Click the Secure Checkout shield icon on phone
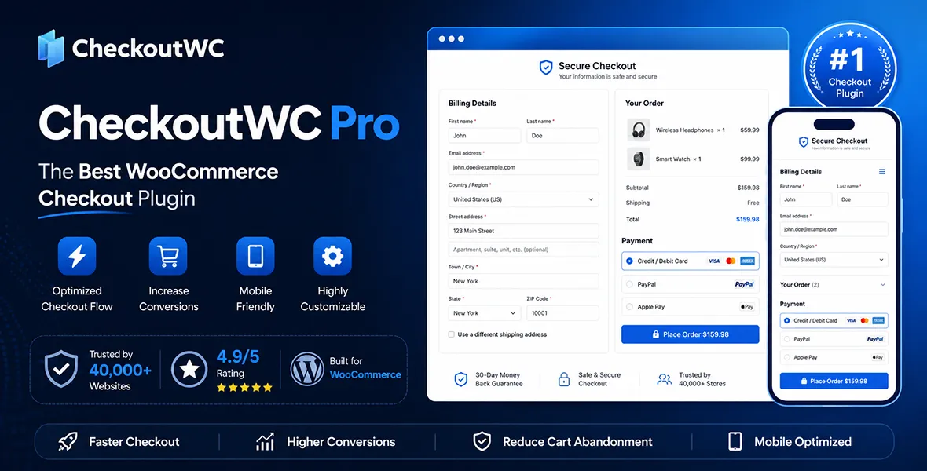The width and height of the screenshot is (927, 471). [804, 142]
